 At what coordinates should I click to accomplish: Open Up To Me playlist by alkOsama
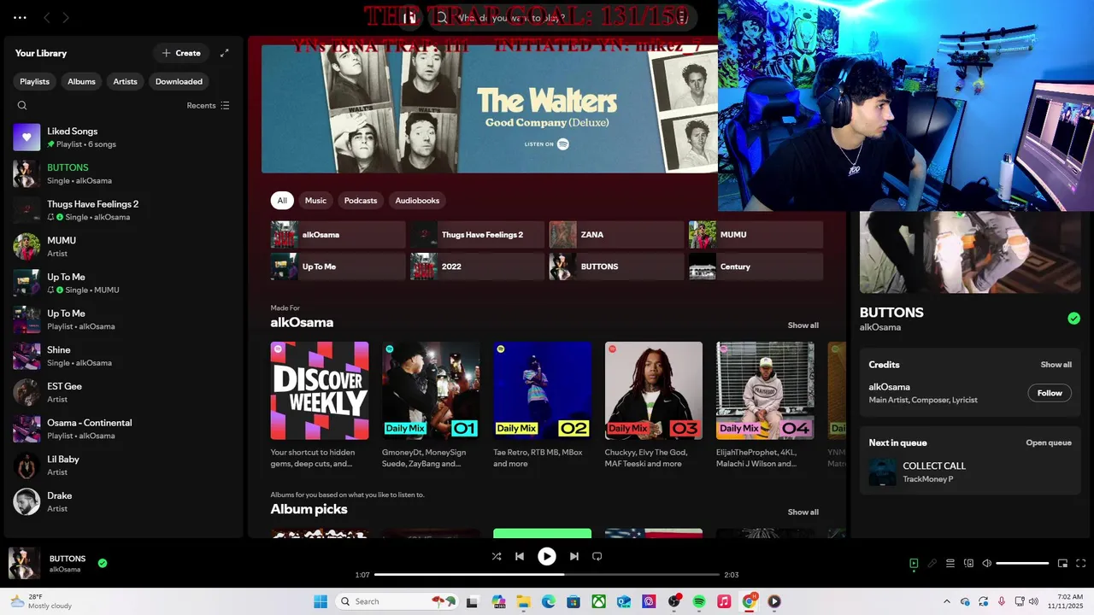click(124, 319)
